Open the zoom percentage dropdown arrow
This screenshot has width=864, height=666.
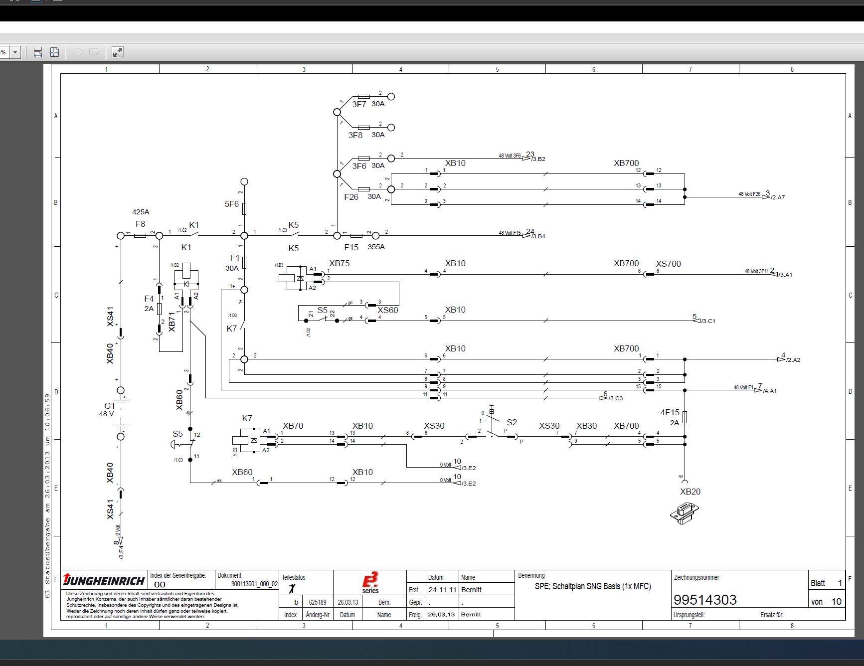(x=15, y=52)
